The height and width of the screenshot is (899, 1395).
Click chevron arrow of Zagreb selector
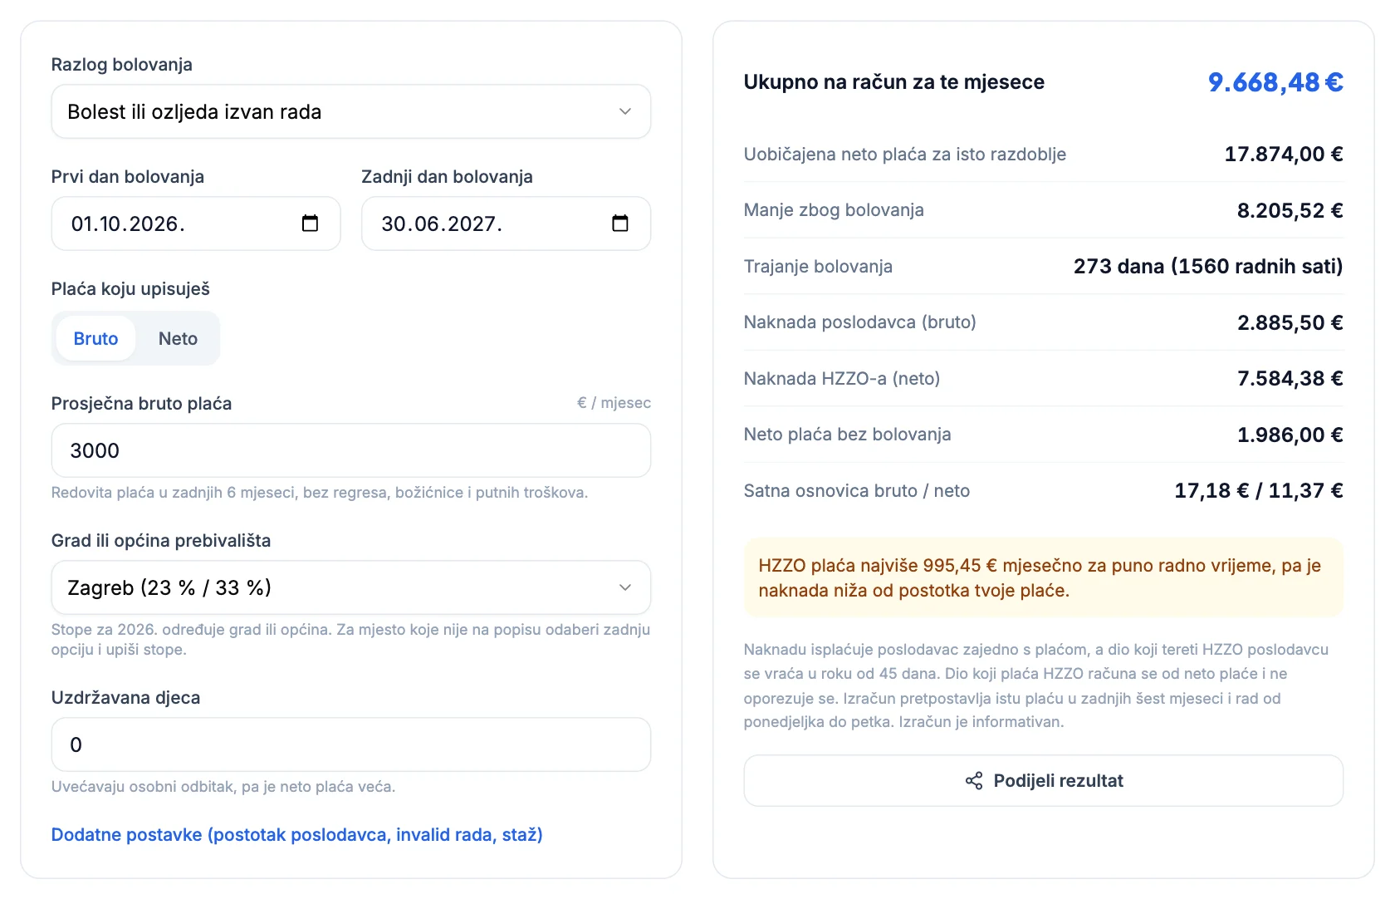pyautogui.click(x=625, y=587)
